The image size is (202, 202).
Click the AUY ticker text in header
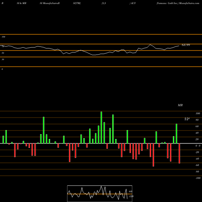133,3
